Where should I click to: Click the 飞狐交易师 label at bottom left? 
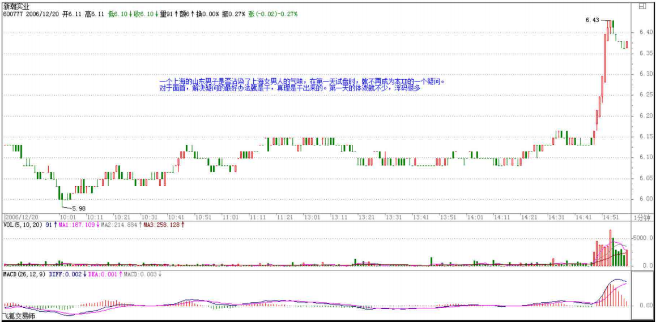(x=19, y=316)
